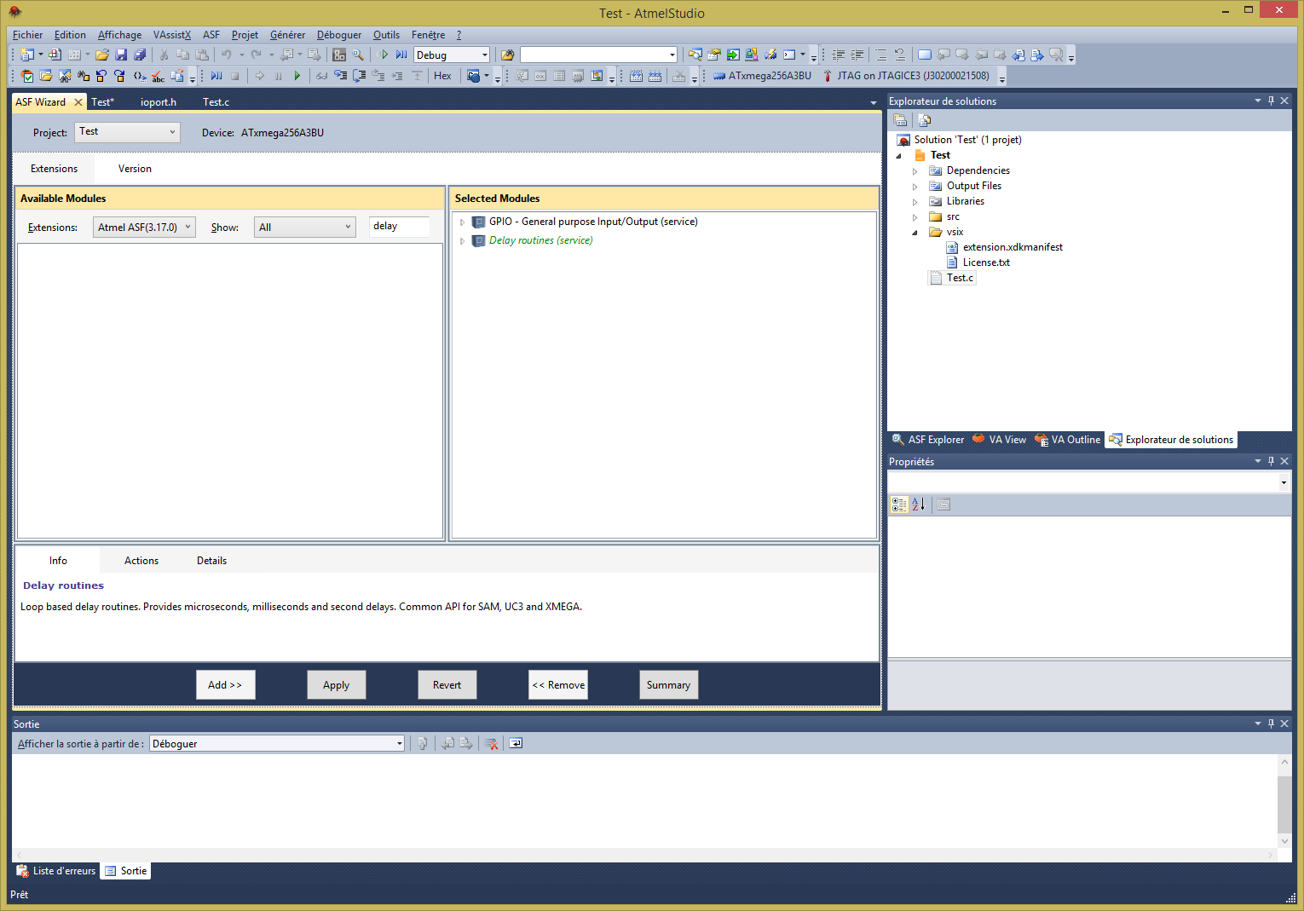Open the Déboguer menu

click(x=338, y=35)
